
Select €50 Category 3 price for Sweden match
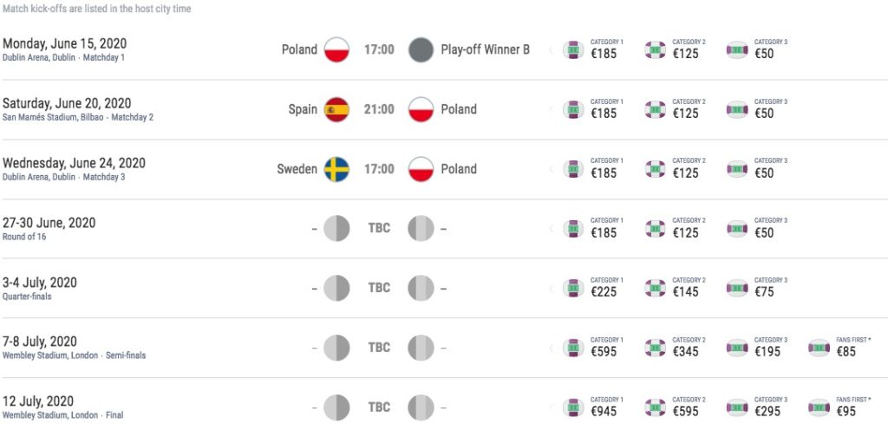[763, 173]
